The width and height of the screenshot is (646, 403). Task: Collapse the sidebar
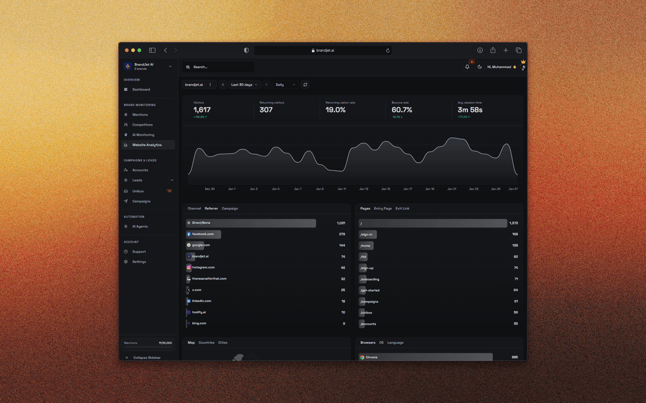pos(147,357)
